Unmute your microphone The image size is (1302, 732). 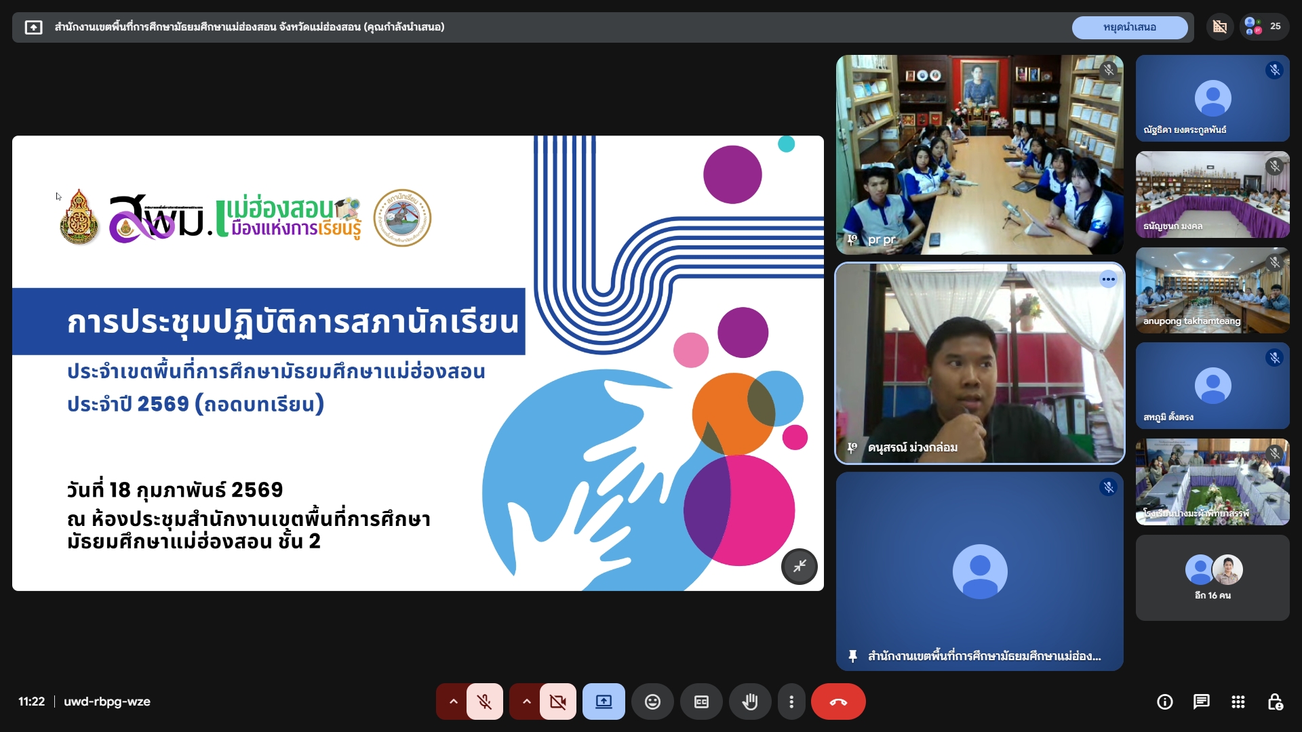tap(485, 701)
